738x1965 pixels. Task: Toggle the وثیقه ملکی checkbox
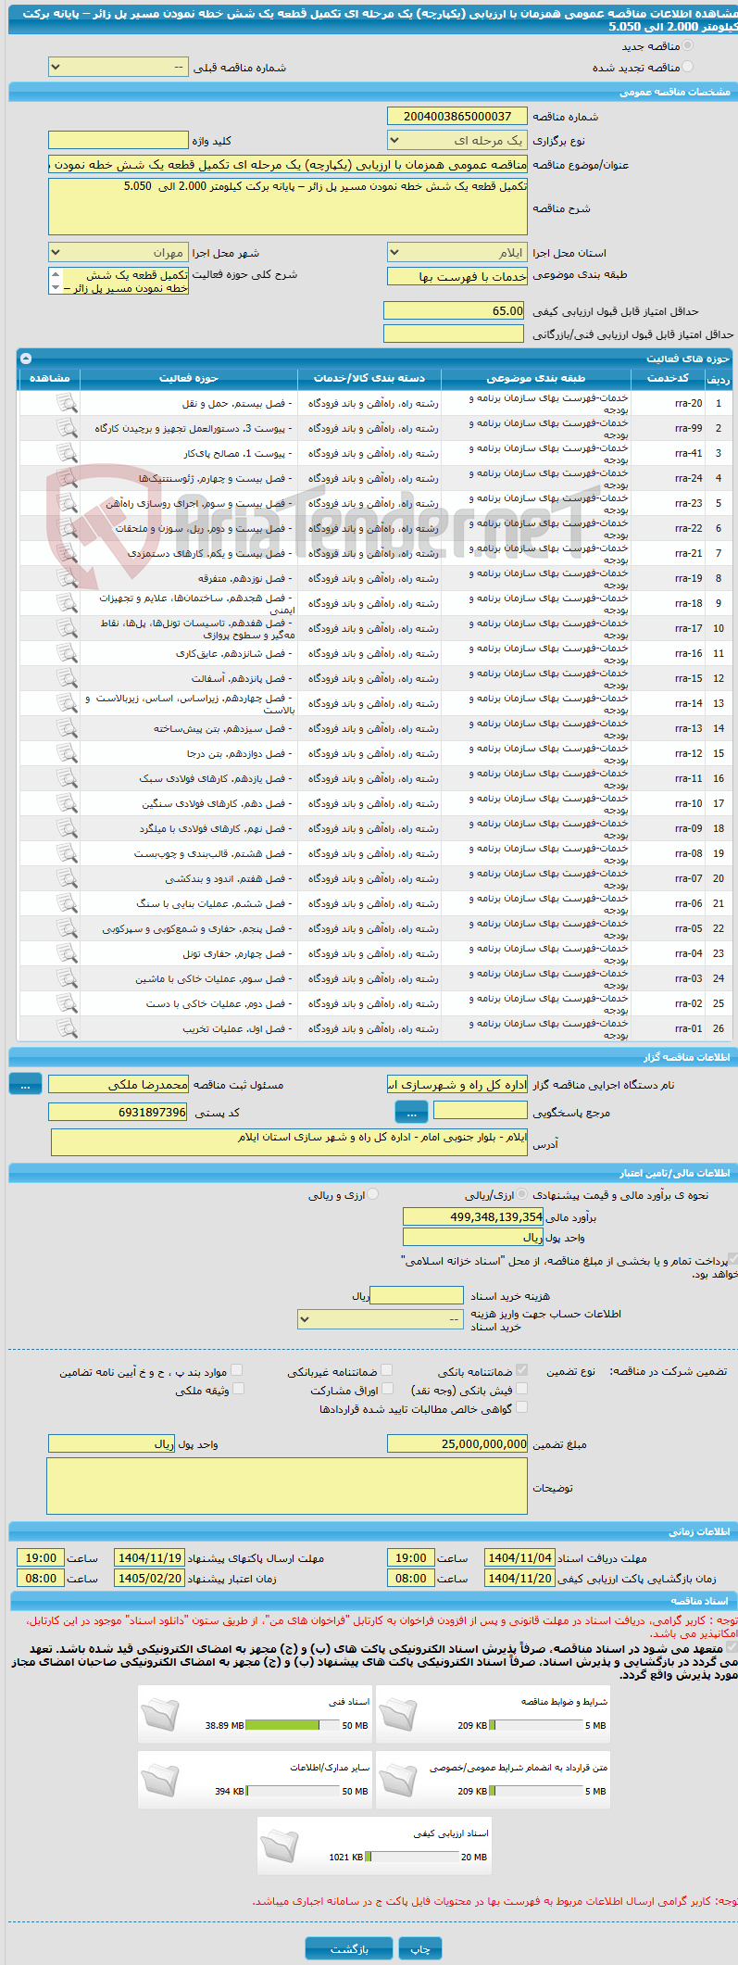238,1389
